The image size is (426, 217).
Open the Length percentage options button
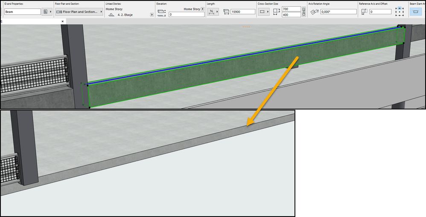[213, 12]
